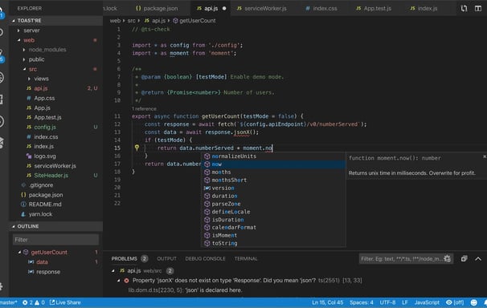Click the problems filter settings gear icon
The height and width of the screenshot is (308, 487).
[448, 258]
